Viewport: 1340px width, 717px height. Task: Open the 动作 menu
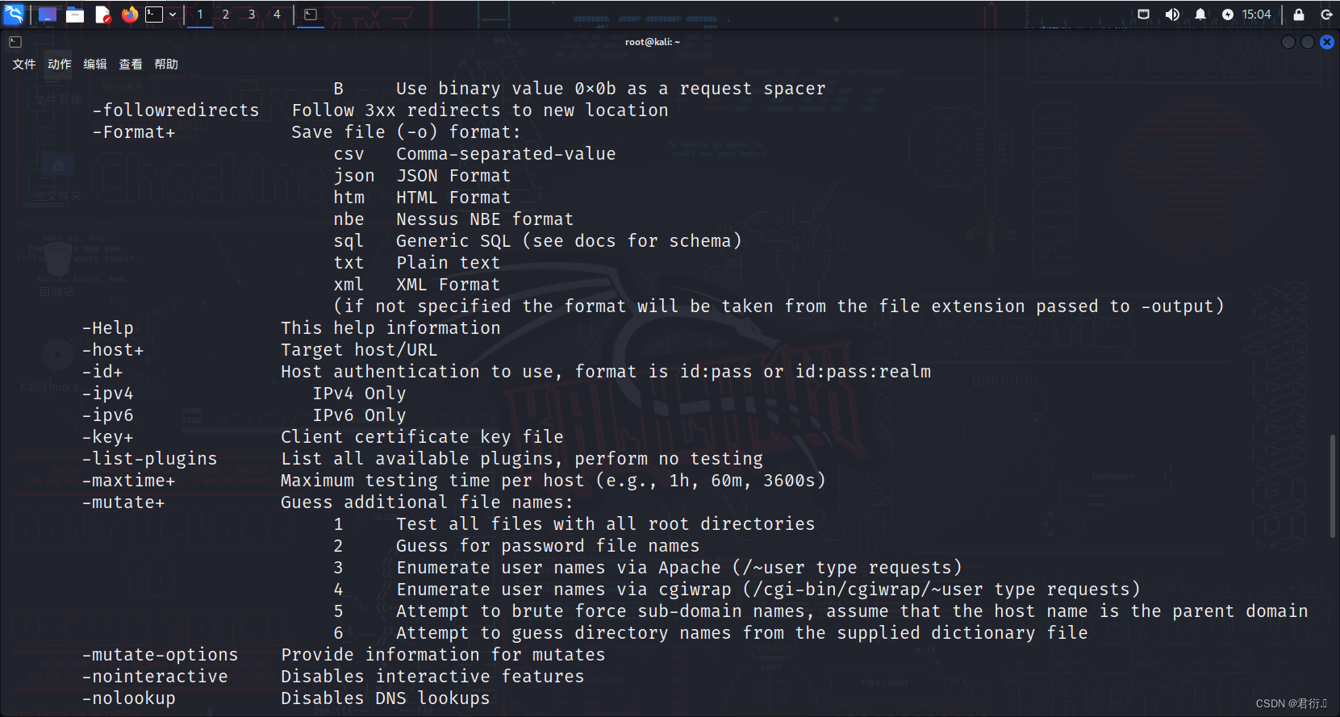60,65
